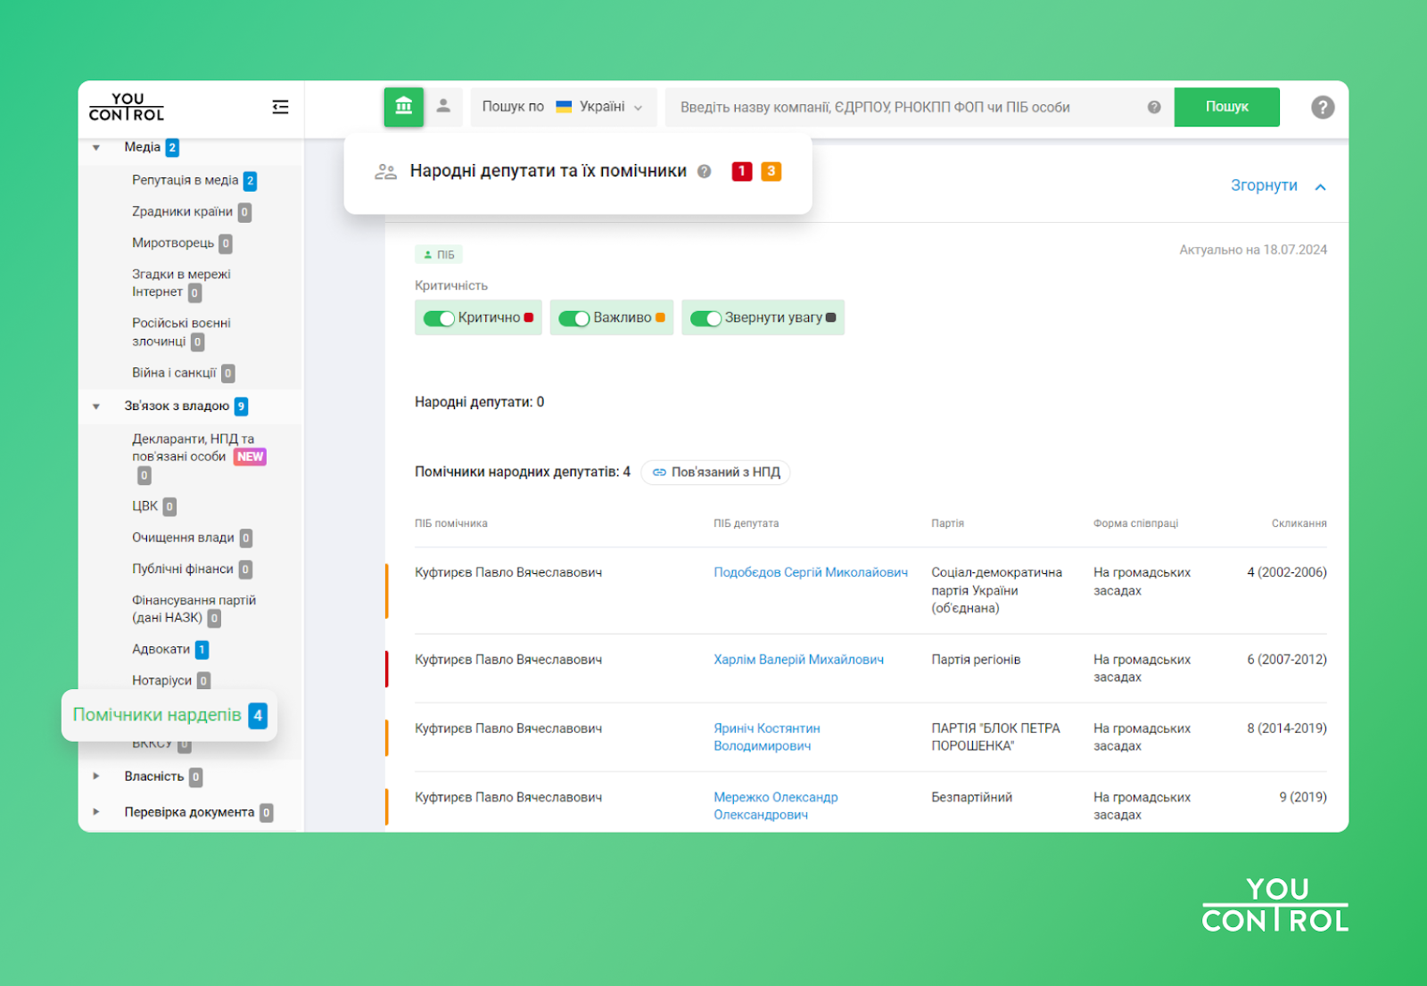
Task: Click info icon beside Народні депутати heading
Action: [x=705, y=171]
